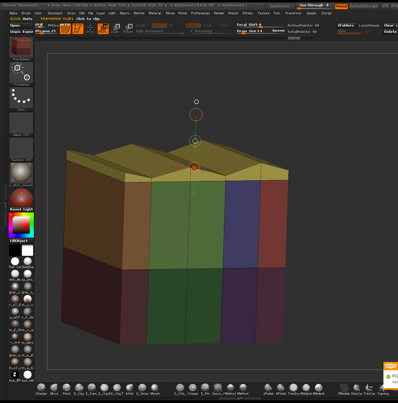Viewport: 398px width, 403px height.
Task: Adjust the Focal Shift slider
Action: [260, 25]
